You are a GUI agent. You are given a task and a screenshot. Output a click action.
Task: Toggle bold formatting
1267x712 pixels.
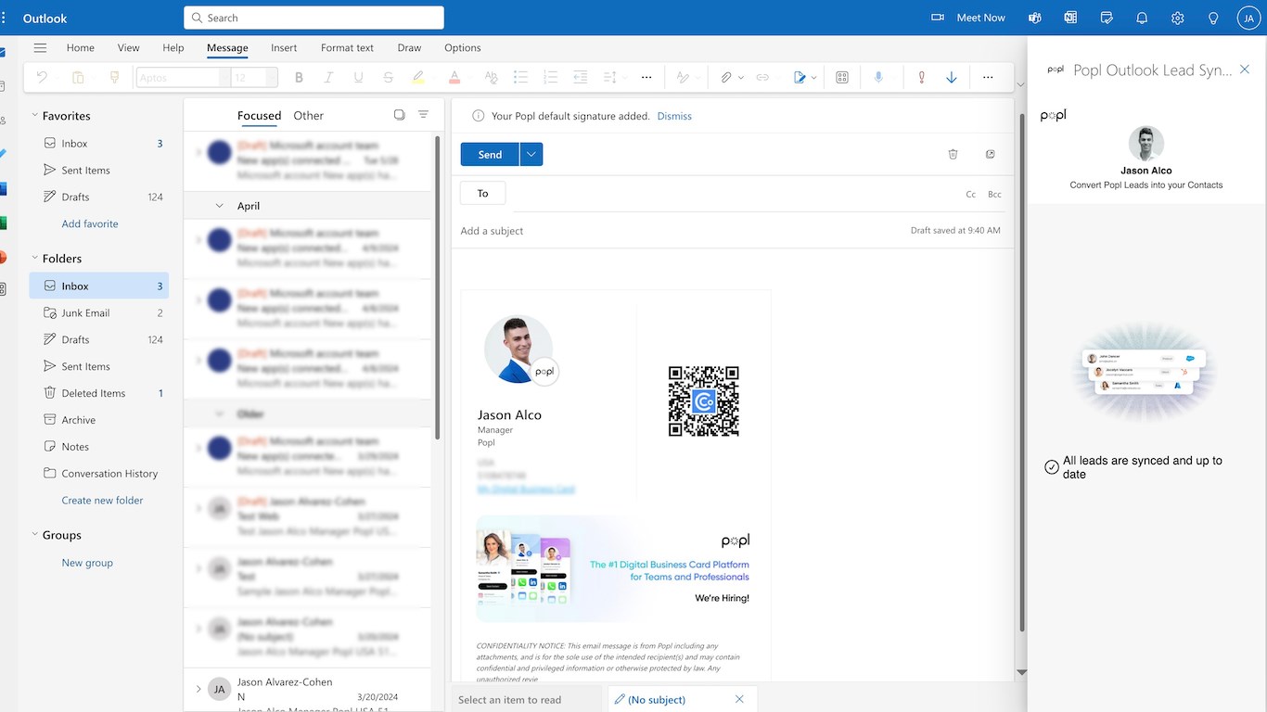(x=299, y=78)
